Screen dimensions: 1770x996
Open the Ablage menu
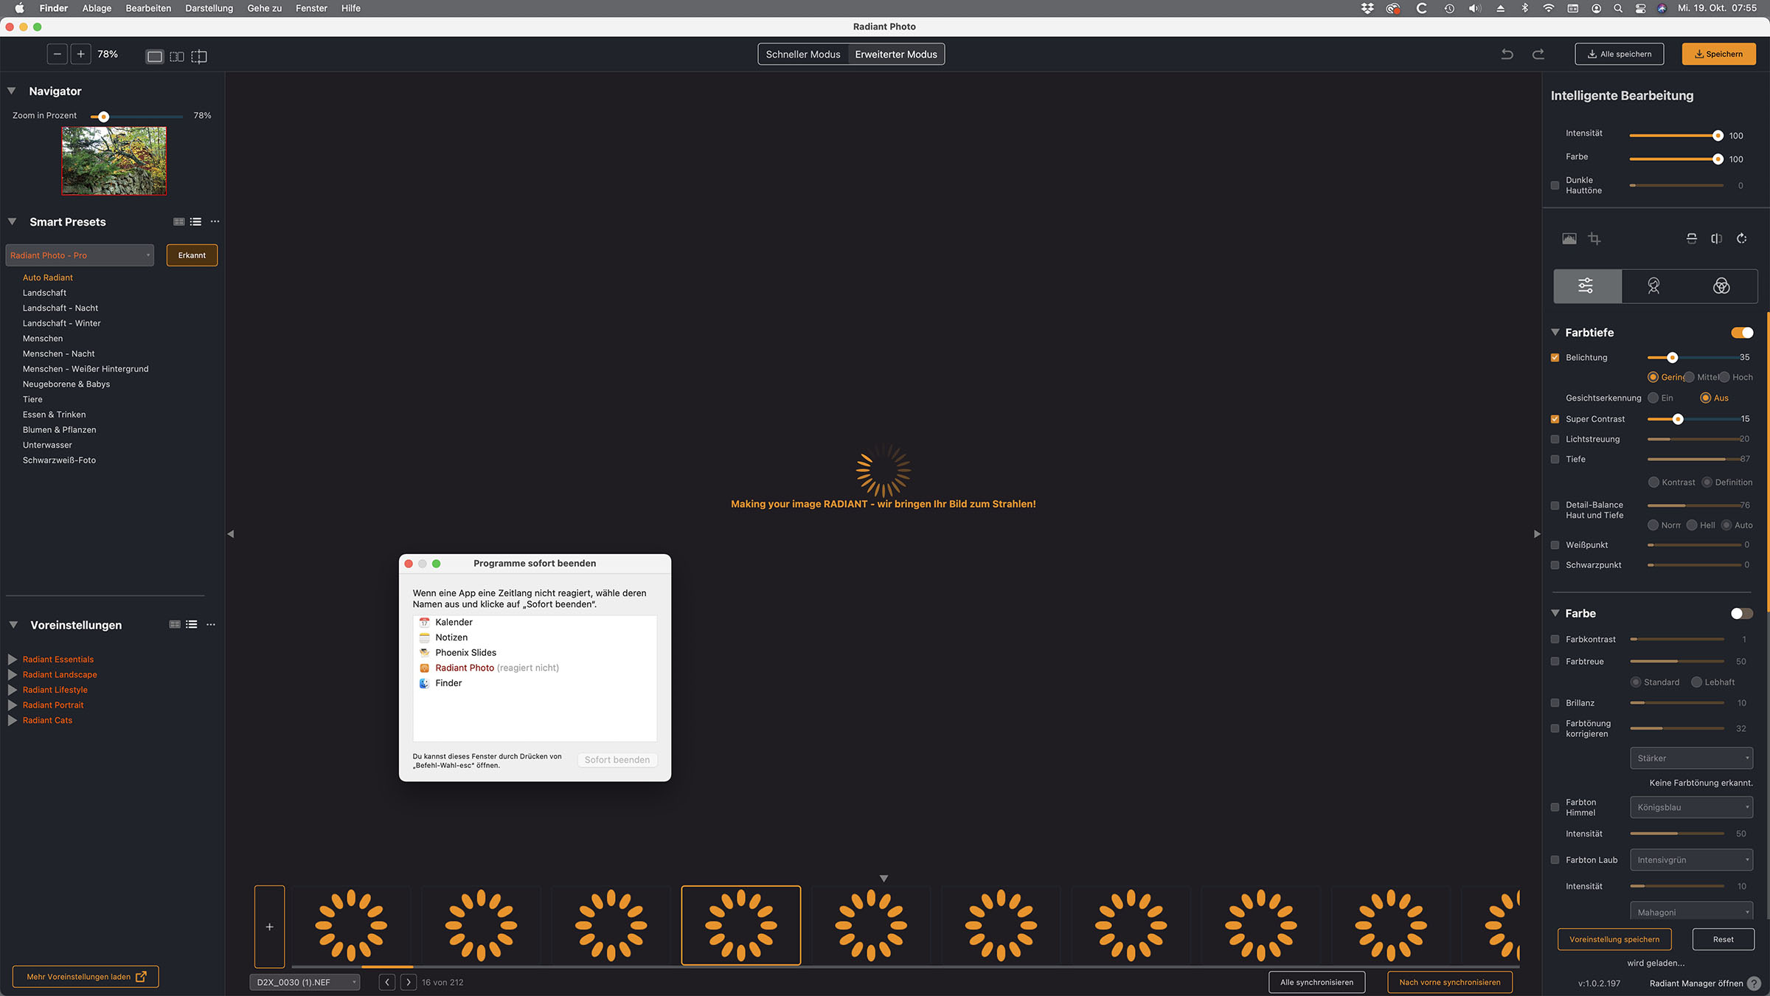(97, 8)
